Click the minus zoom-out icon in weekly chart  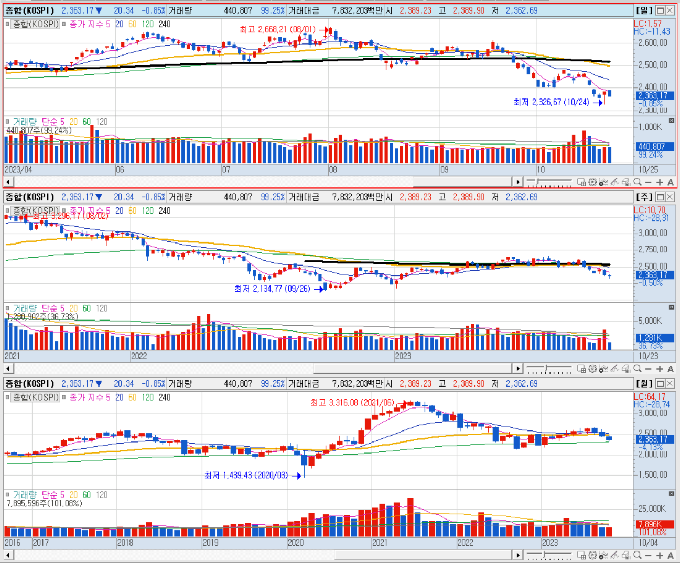pos(649,369)
